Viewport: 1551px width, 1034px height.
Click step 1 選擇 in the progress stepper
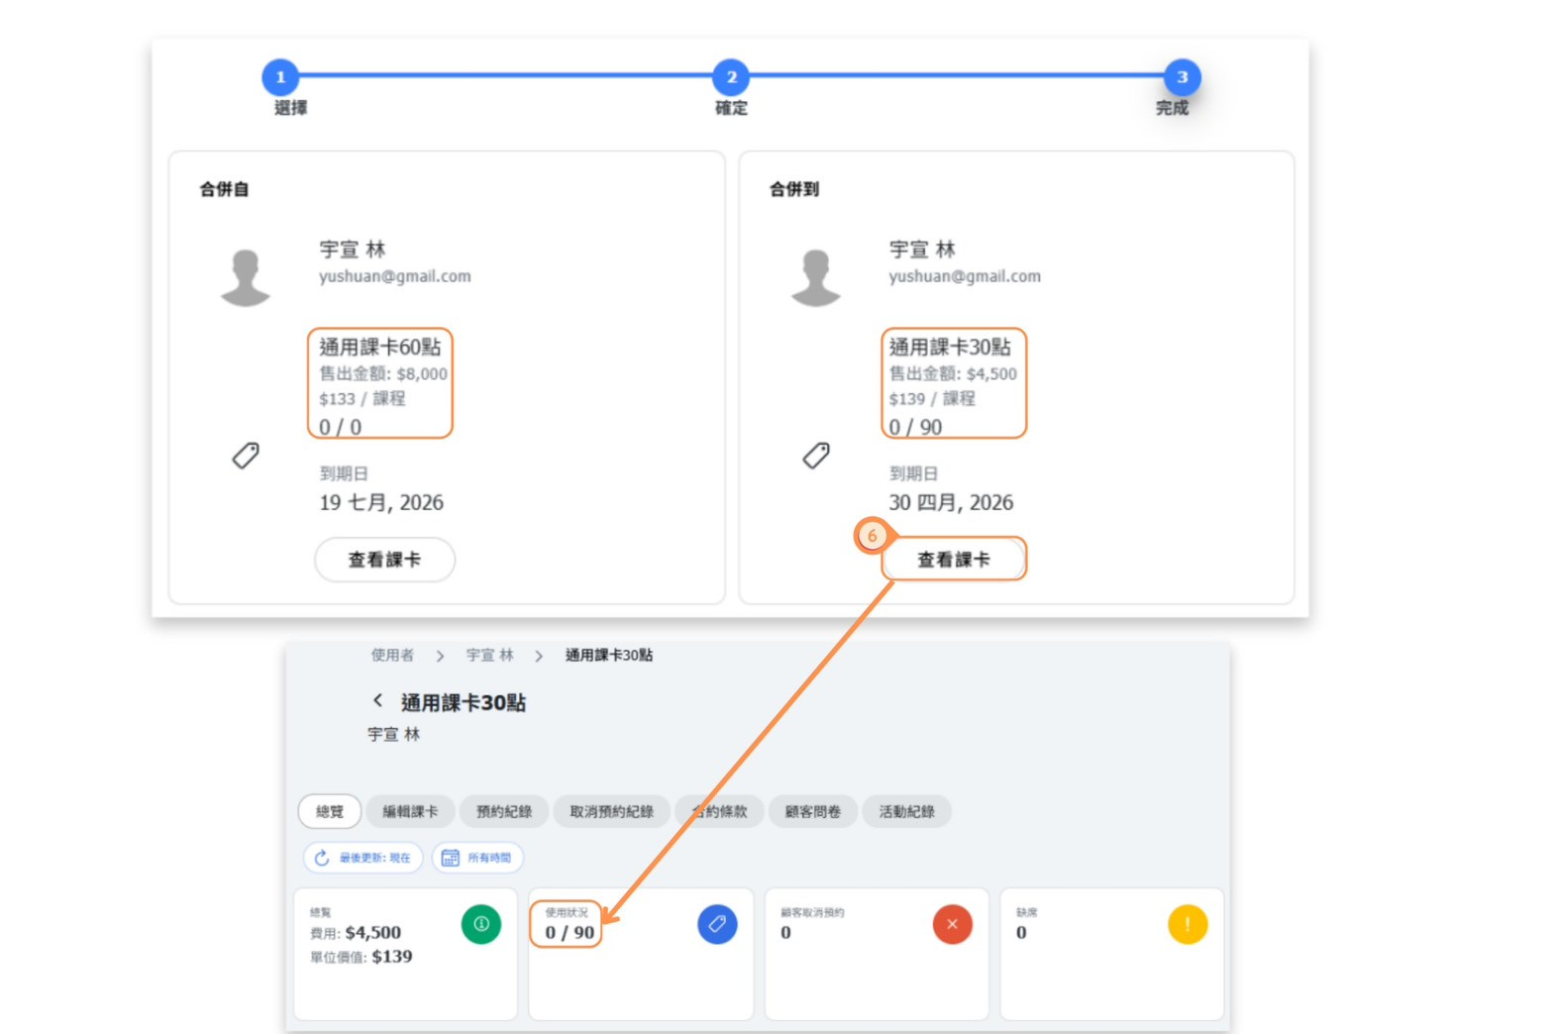click(280, 77)
